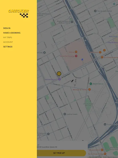
Task: Tap the black taxi car icon on the map
Action: 72,81
